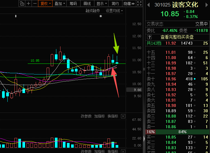The width and height of the screenshot is (210, 153).
Task: Go to previous stock with left arrow
Action: click(x=148, y=5)
